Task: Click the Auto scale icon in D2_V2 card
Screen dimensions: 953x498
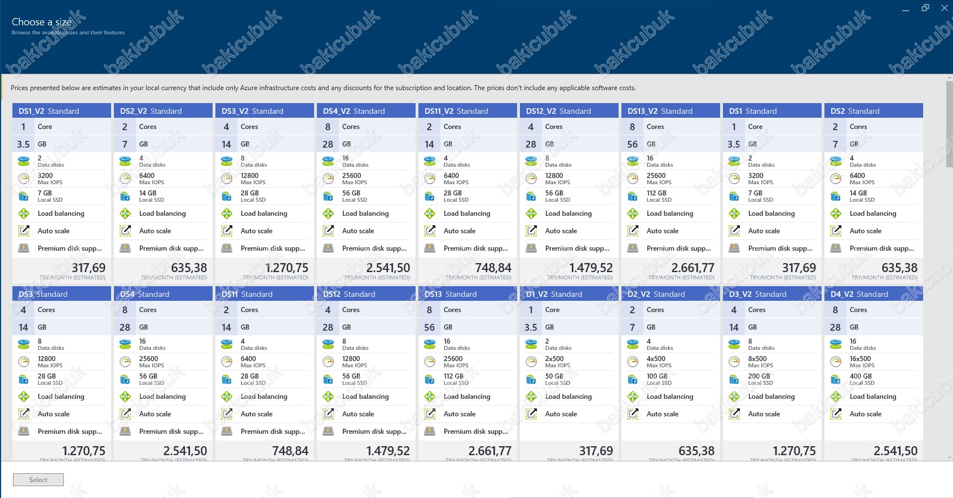Action: point(633,413)
